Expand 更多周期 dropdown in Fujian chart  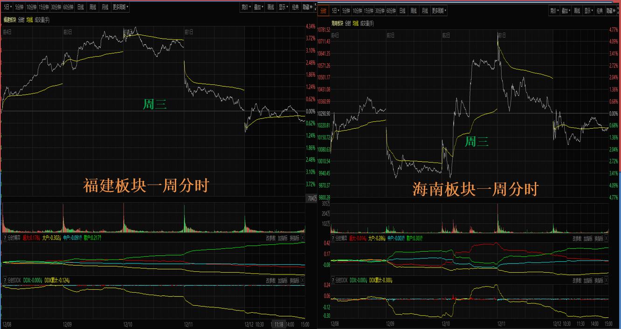tap(121, 7)
